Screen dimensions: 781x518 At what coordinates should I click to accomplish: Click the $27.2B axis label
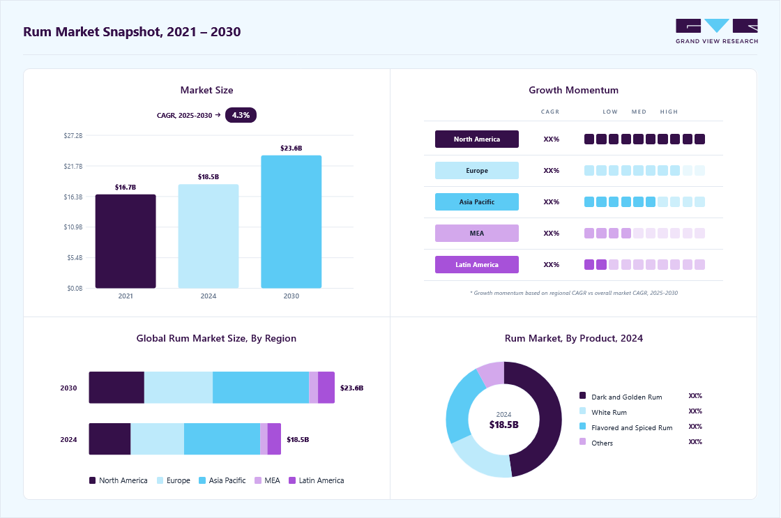[x=73, y=135]
